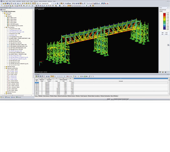Click the magnifier icon on right panel edge
Image resolution: width=170 pixels, height=152 pixels.
tap(168, 45)
